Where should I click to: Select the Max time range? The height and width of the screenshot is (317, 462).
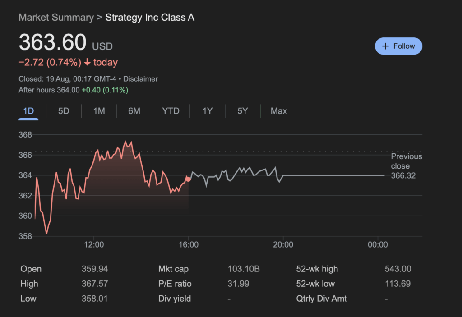279,111
